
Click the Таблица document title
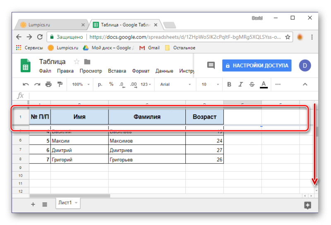pos(53,62)
